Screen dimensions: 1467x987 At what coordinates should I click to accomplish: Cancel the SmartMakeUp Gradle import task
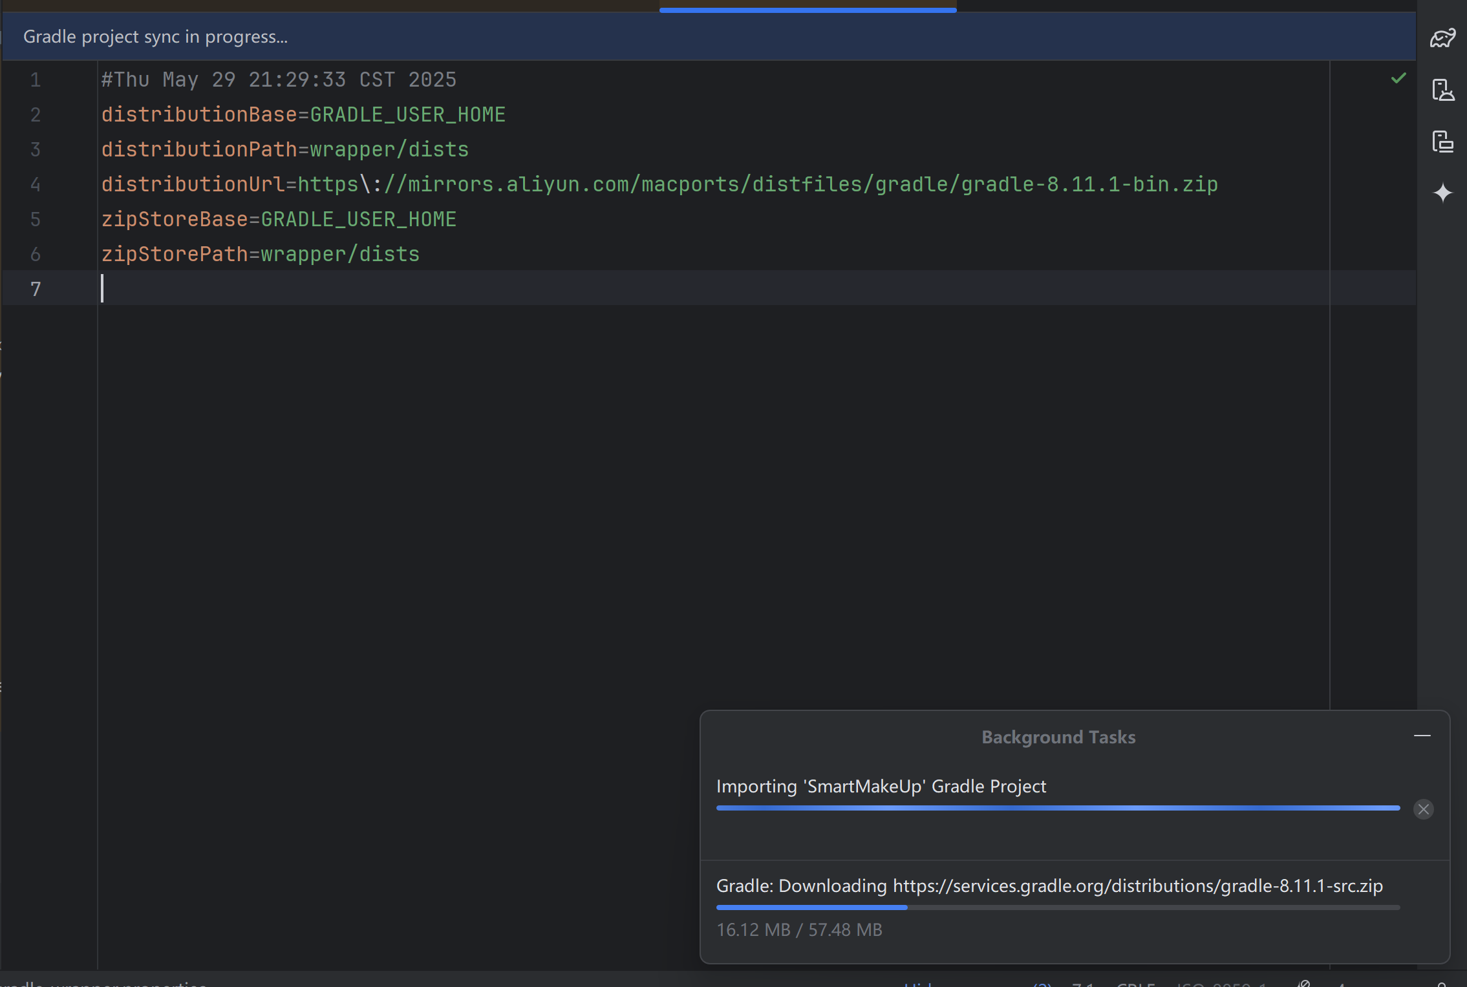click(x=1423, y=809)
